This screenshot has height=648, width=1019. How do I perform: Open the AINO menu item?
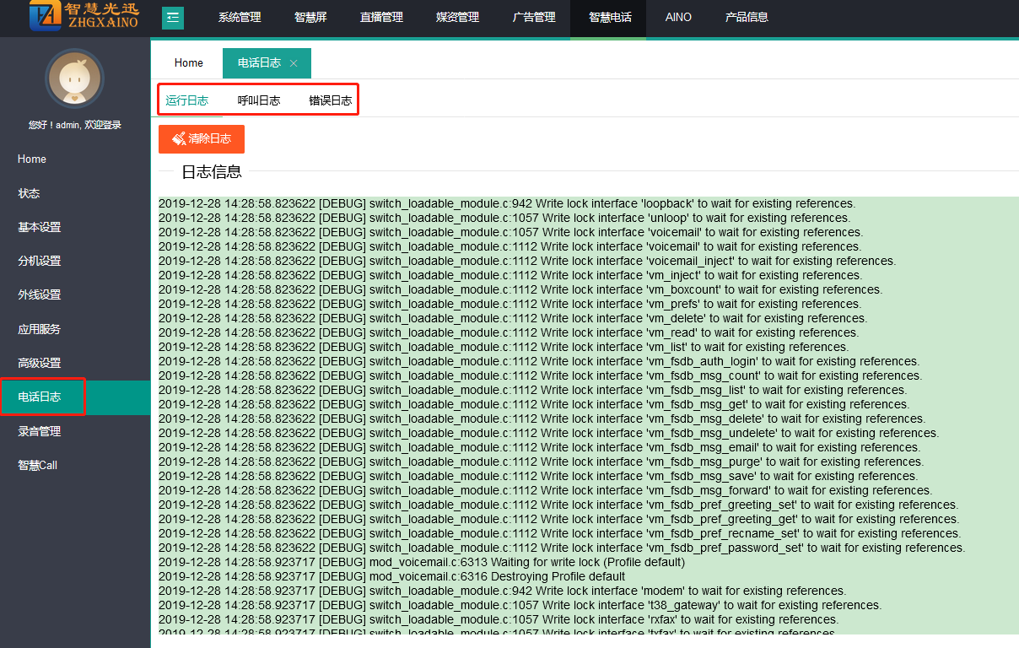coord(678,18)
